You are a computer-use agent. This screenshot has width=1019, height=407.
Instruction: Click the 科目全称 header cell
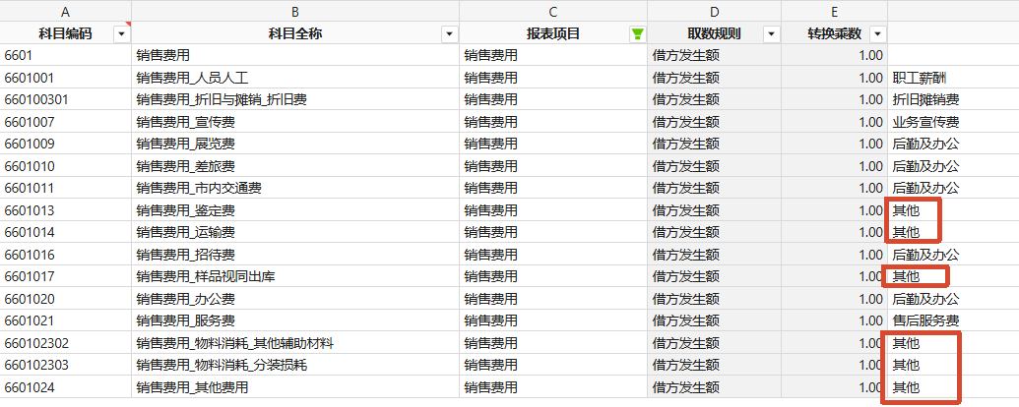[295, 34]
